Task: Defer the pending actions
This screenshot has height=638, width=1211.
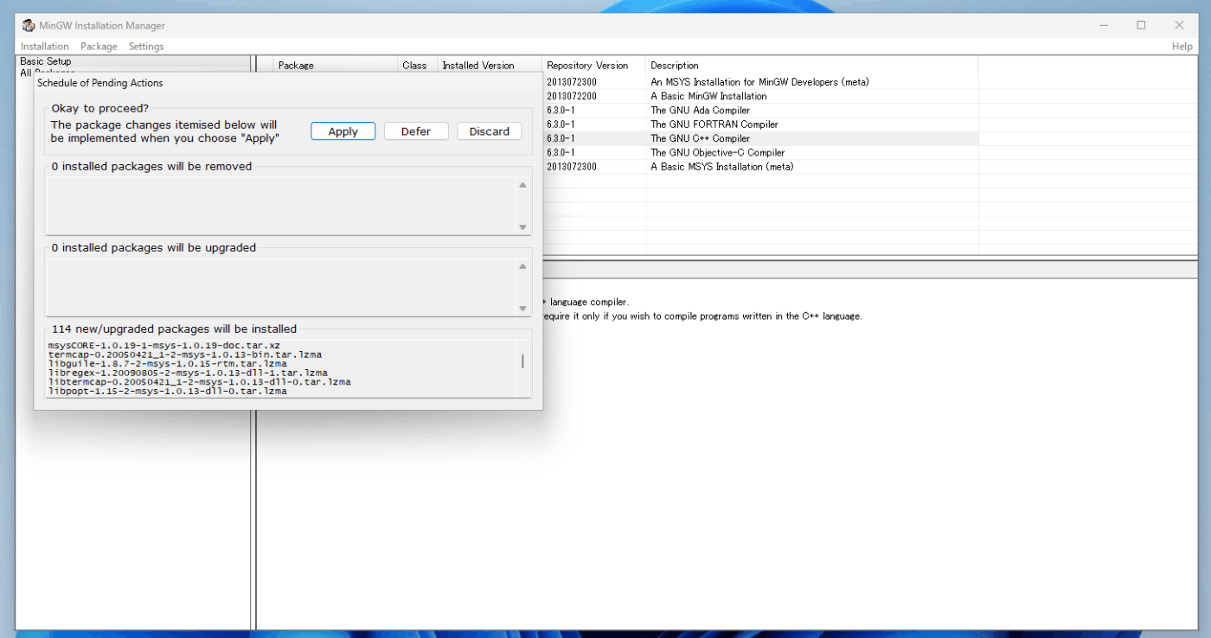Action: (x=416, y=131)
